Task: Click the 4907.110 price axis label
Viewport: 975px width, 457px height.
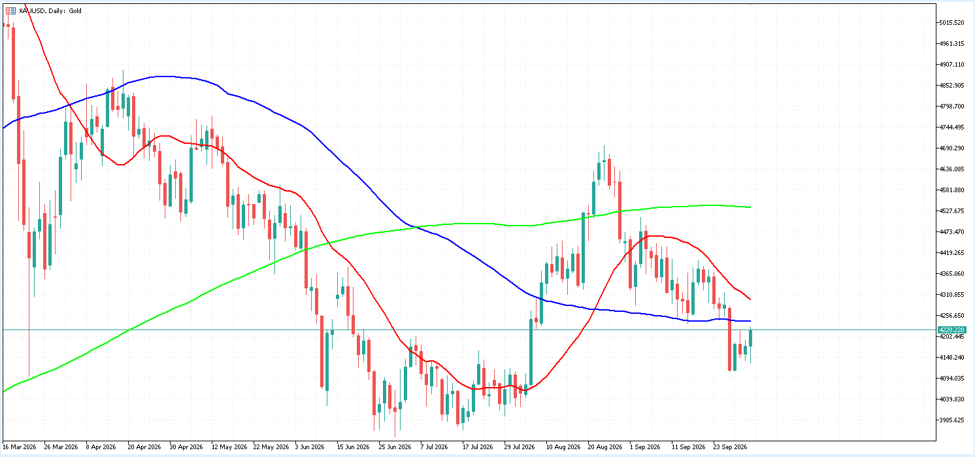Action: coord(951,65)
